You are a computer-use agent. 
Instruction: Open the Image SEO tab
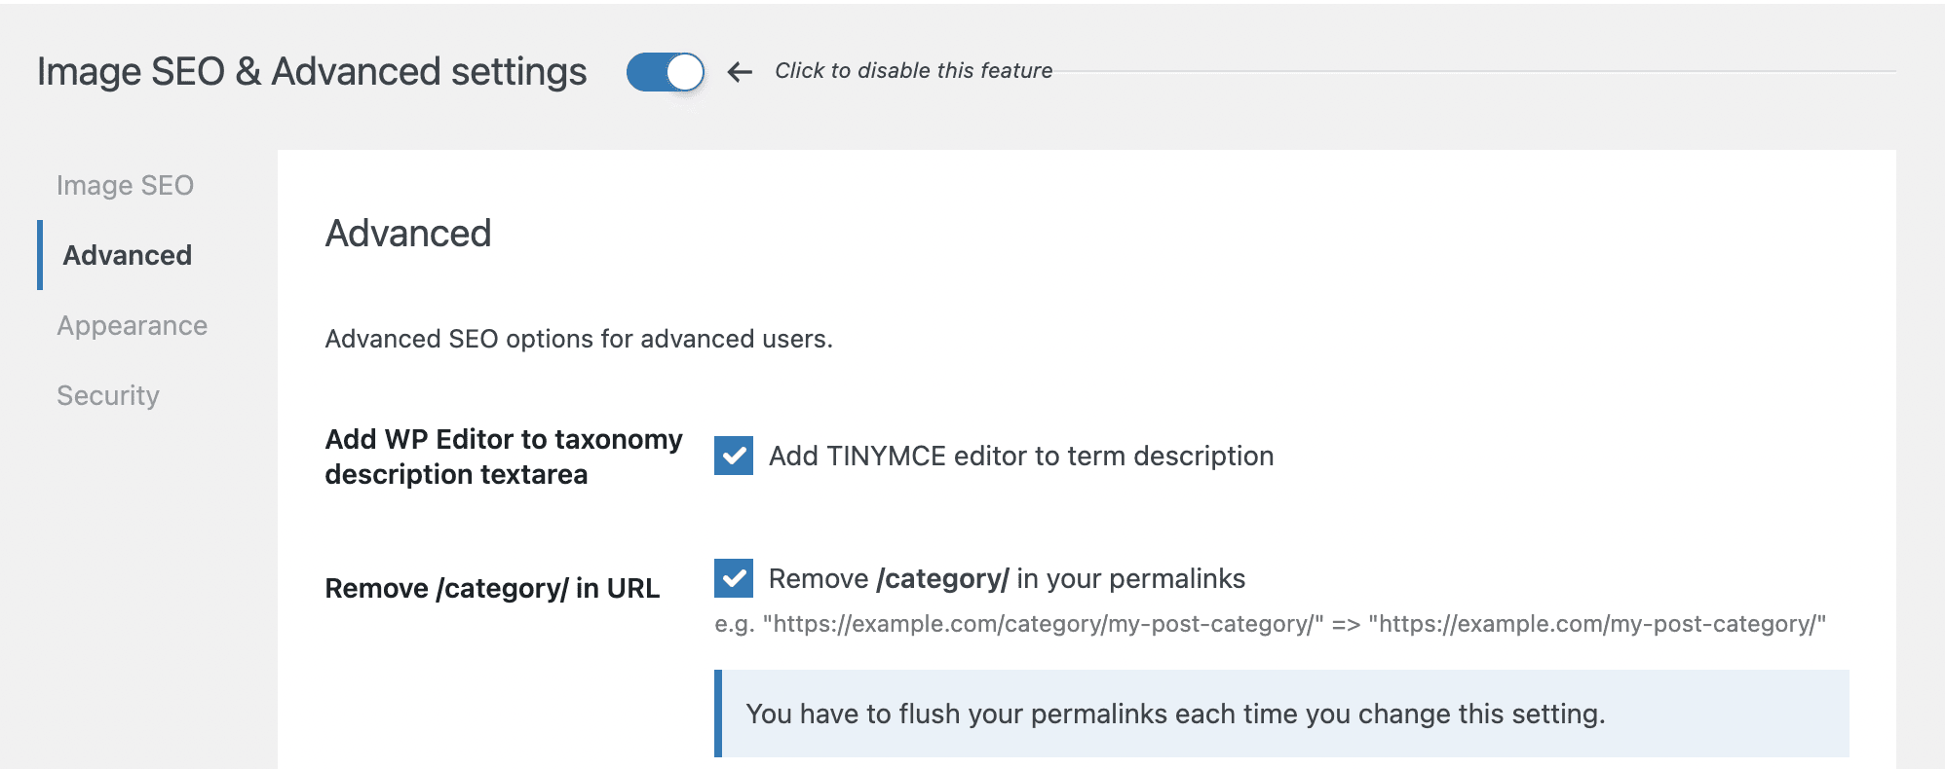coord(125,185)
